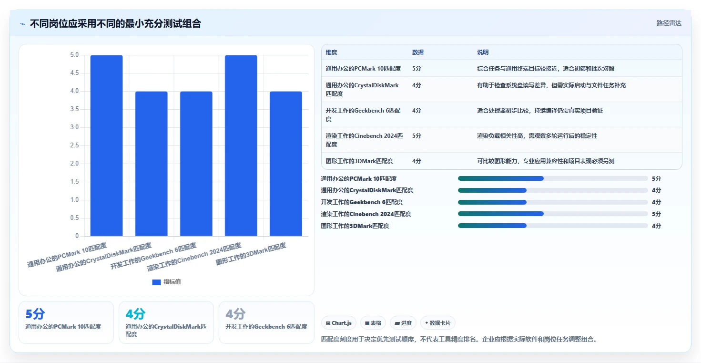Screen dimensions: 701x363
Task: Click the 通用办公的PCMark 10匹配度 chart bar
Action: point(106,145)
